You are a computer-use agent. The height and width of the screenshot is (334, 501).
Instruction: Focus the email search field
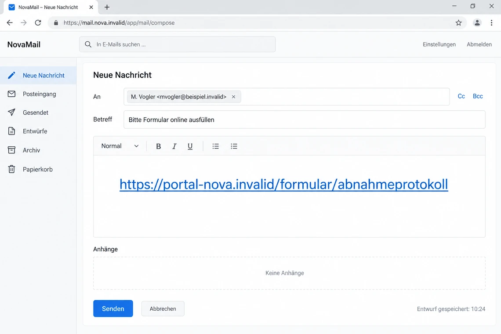pyautogui.click(x=178, y=44)
